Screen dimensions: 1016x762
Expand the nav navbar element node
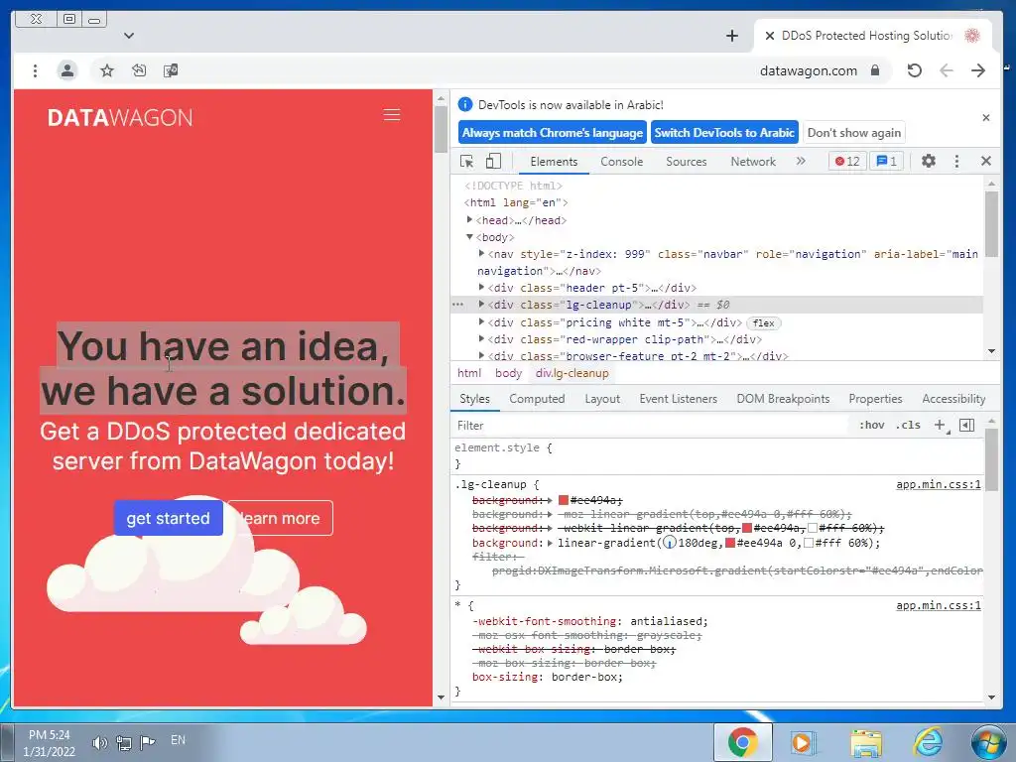coord(481,253)
